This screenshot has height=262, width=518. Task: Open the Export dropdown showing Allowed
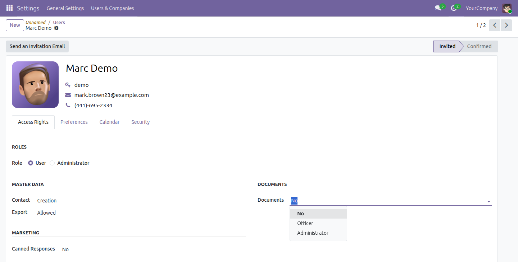click(141, 213)
